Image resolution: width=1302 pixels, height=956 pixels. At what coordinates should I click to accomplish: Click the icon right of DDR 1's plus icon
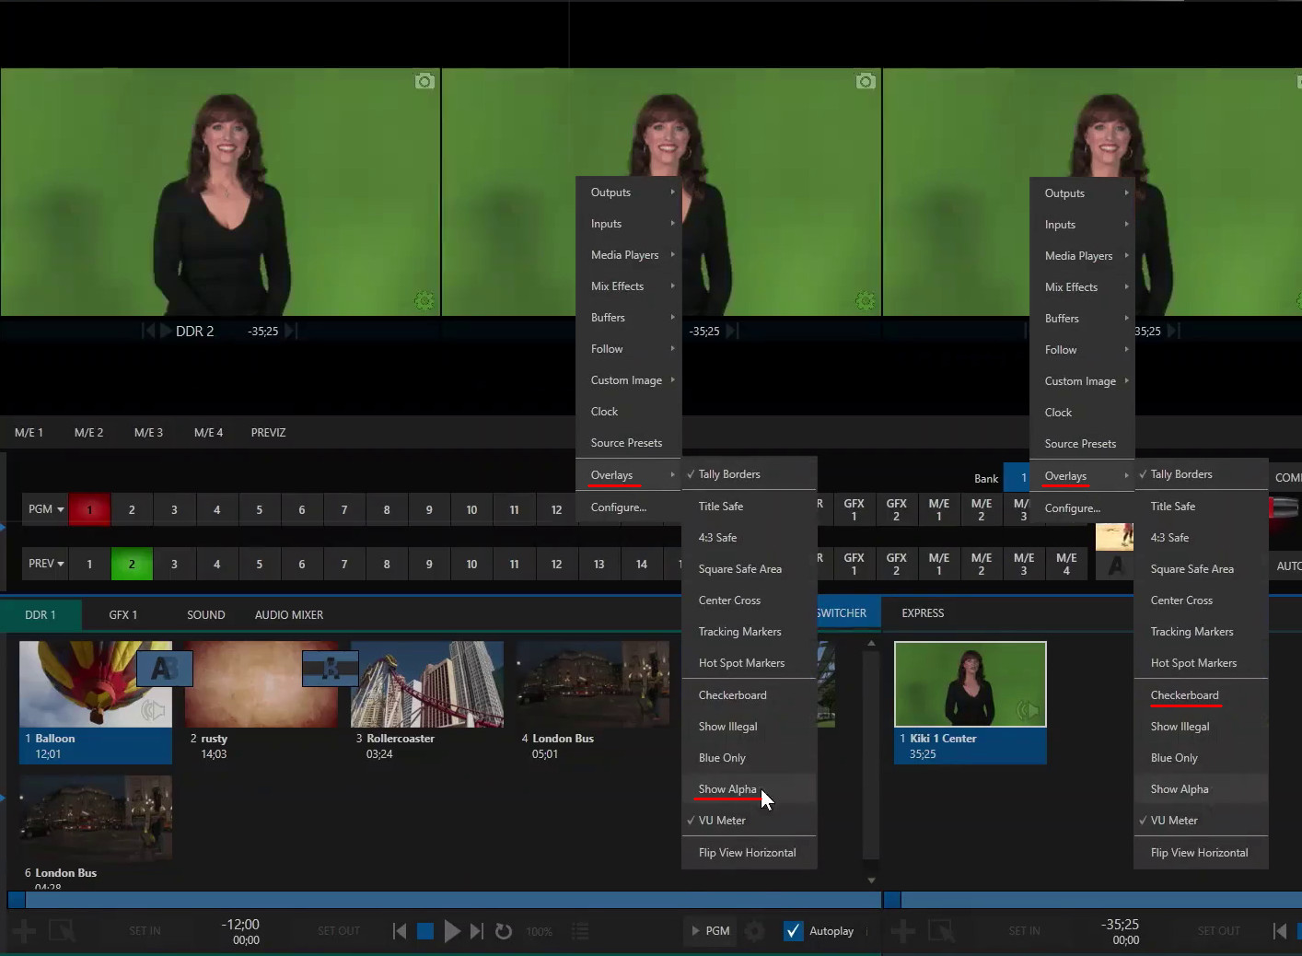pyautogui.click(x=62, y=931)
